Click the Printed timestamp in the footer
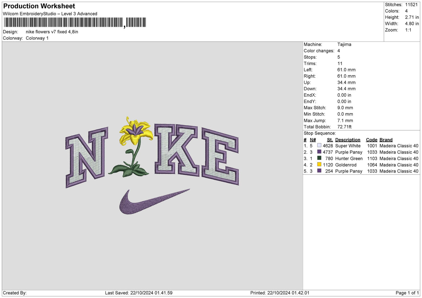Viewport: 422px width, 298px height. click(x=280, y=293)
